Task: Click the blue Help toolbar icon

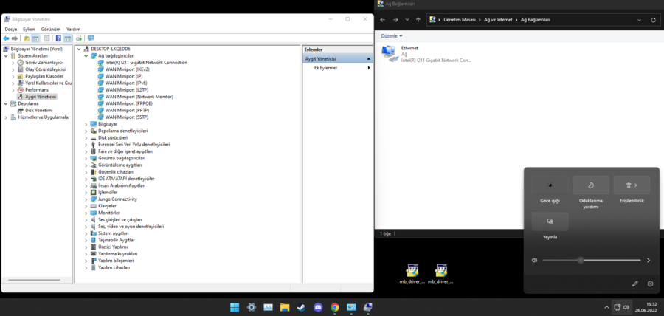Action: [58, 38]
